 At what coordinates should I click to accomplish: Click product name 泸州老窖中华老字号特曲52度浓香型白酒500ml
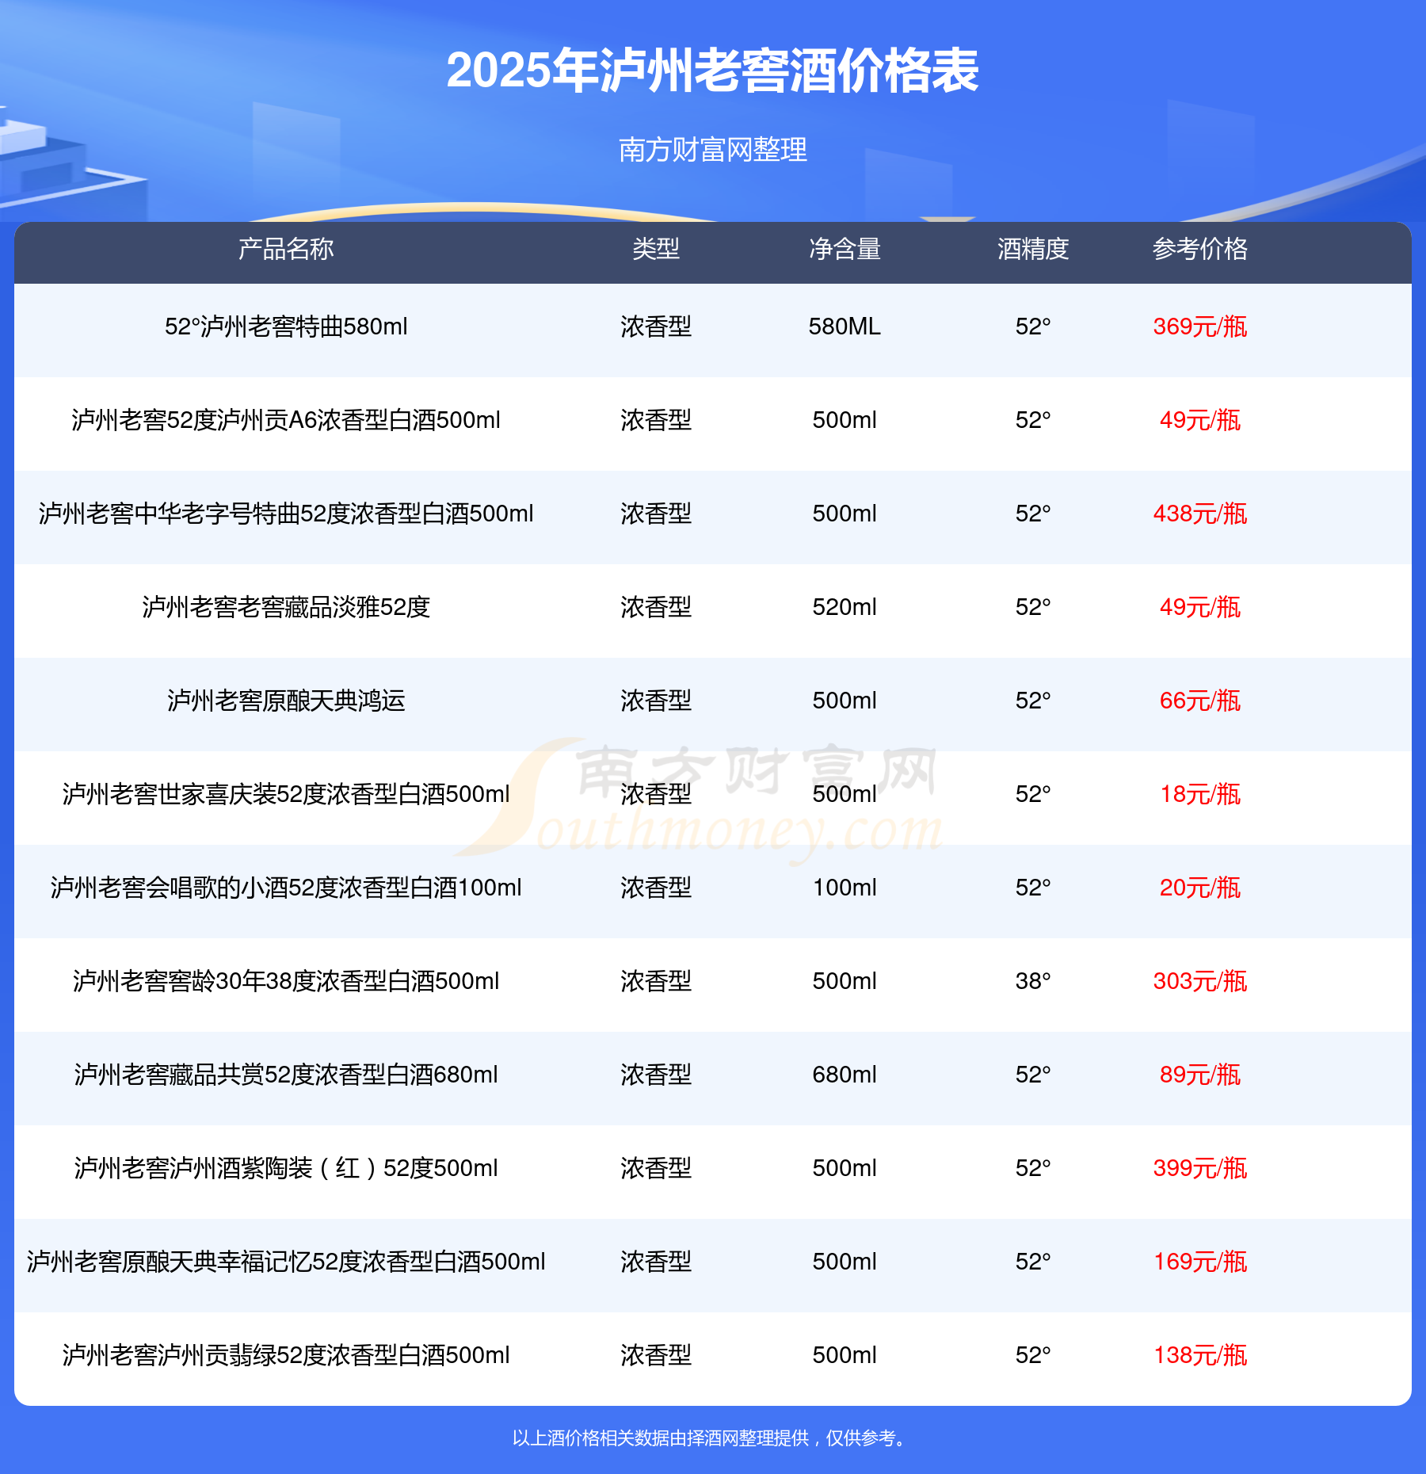click(286, 514)
